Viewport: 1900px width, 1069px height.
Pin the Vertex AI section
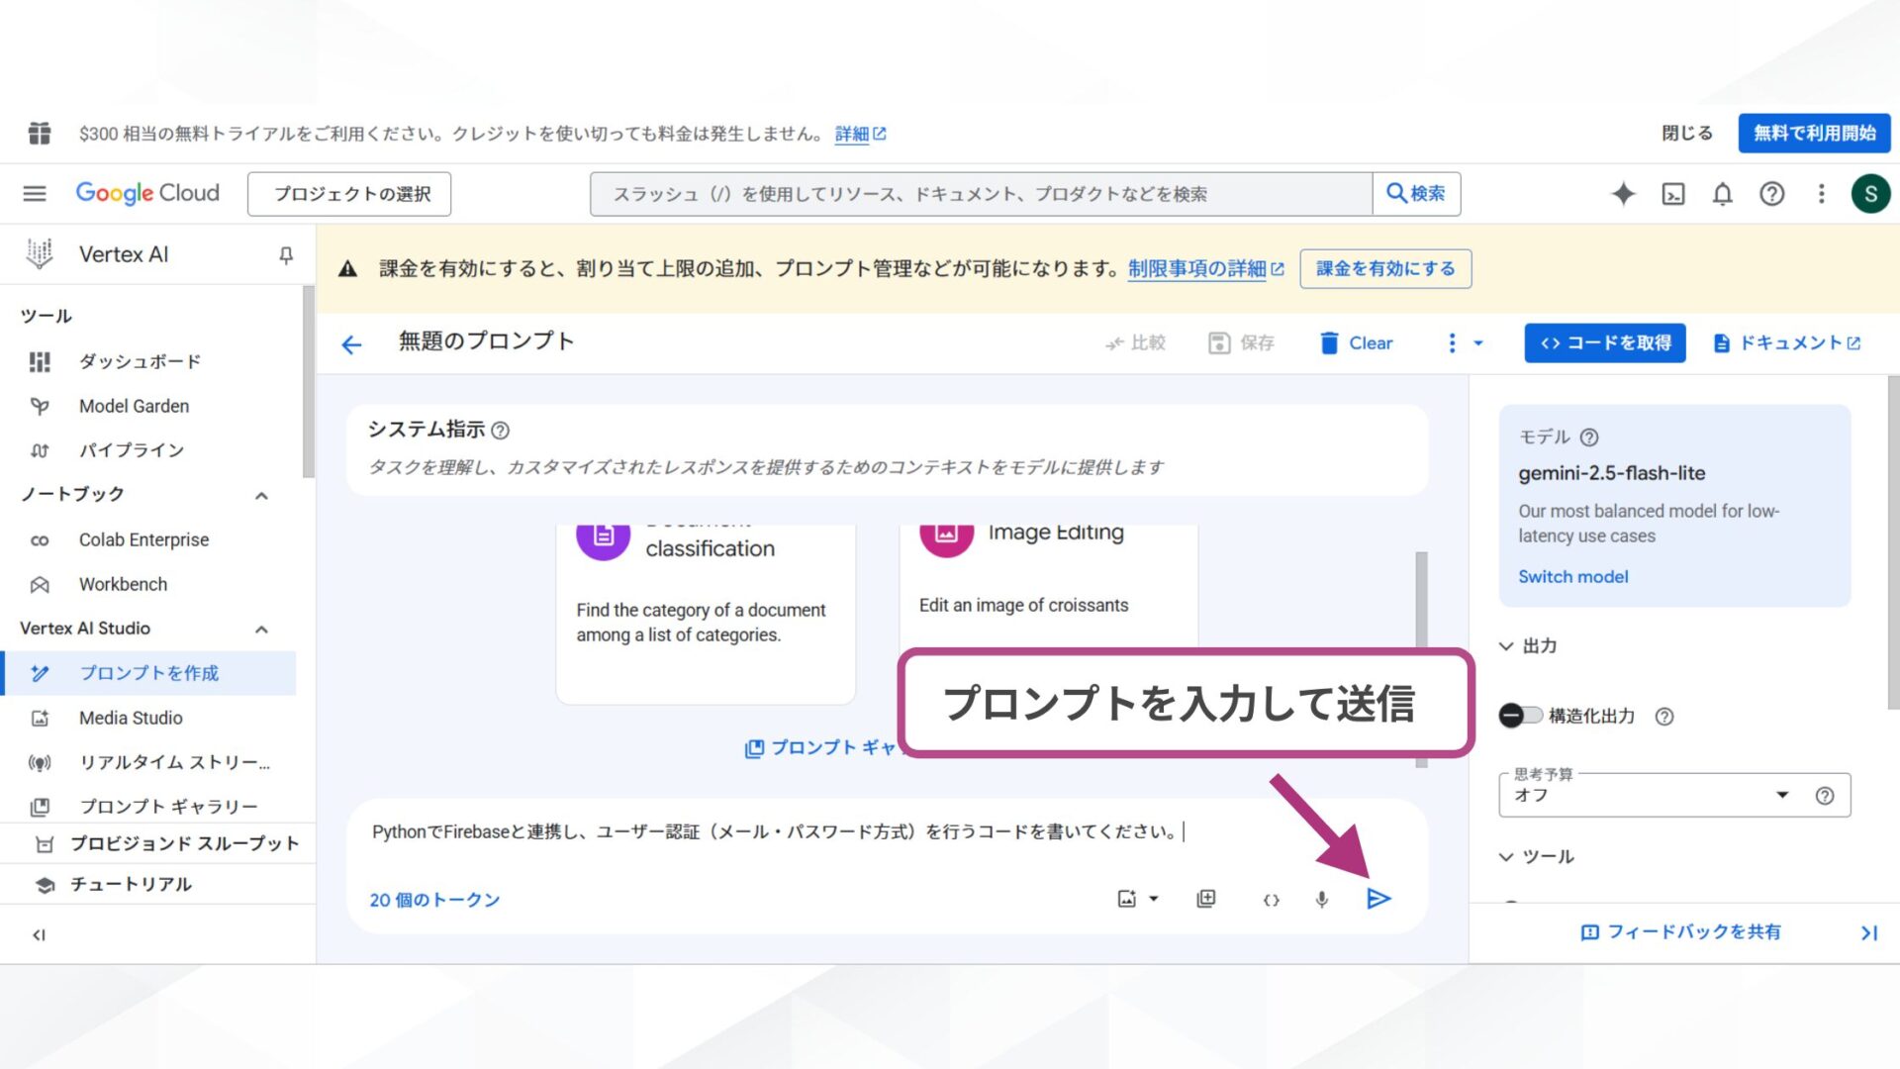pos(285,254)
